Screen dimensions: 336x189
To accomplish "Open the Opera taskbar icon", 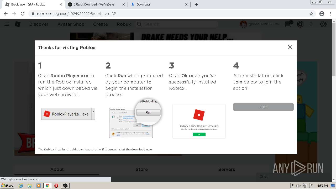I will 56,186.
